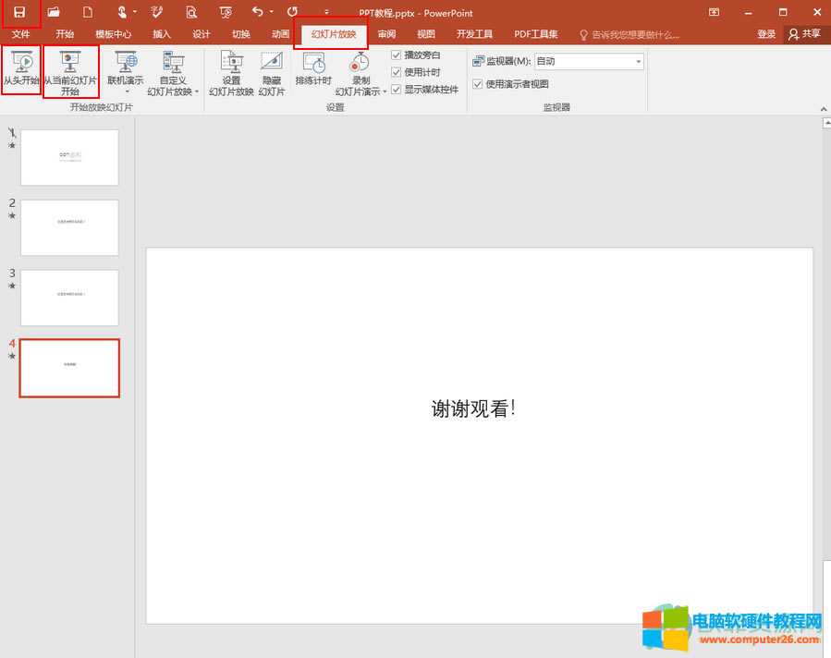
Task: Select slide 2 thumbnail
Action: [69, 227]
